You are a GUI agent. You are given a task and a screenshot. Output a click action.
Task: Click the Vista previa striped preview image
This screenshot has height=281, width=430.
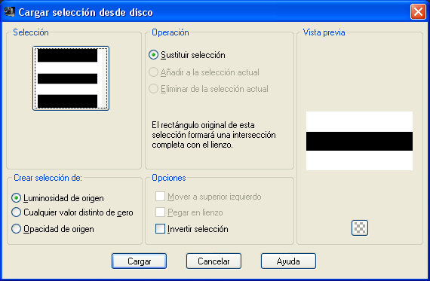[359, 141]
